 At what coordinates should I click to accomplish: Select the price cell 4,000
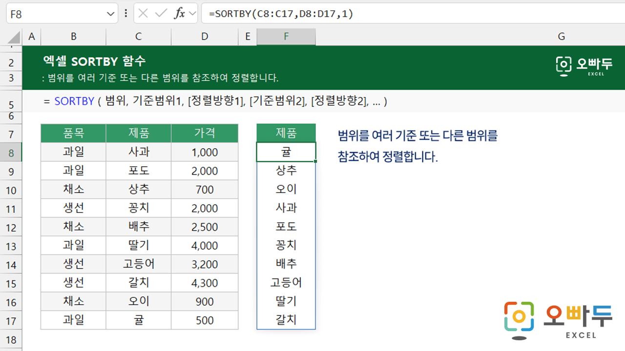[x=205, y=246]
